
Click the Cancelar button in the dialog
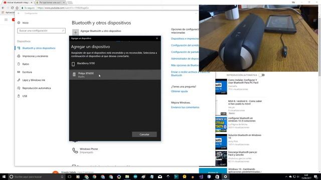144,134
